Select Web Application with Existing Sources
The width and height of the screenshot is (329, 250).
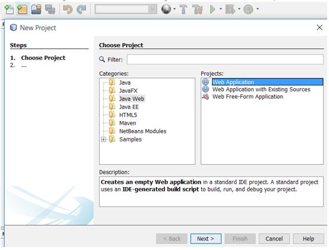(x=261, y=89)
